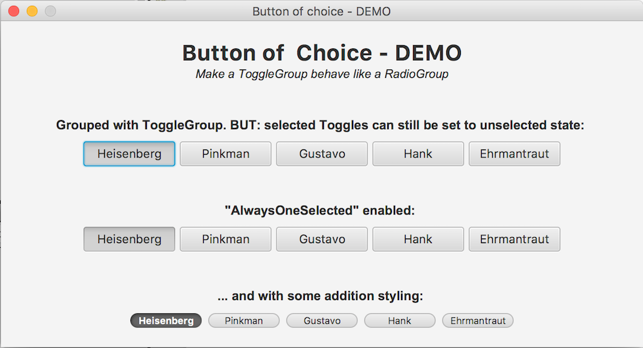The image size is (643, 348).
Task: Select Pinkman under AlwaysOneSelected enabled
Action: (x=225, y=239)
